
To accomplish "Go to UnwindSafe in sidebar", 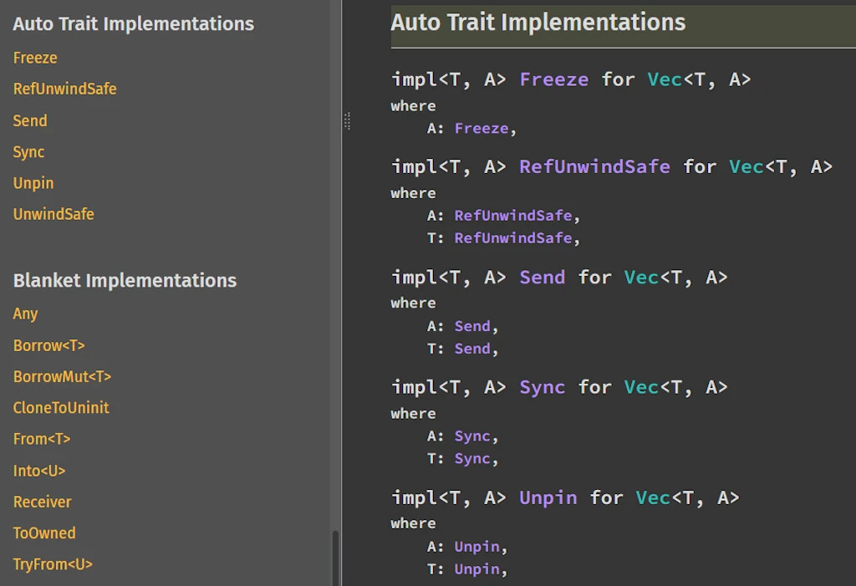I will click(53, 214).
